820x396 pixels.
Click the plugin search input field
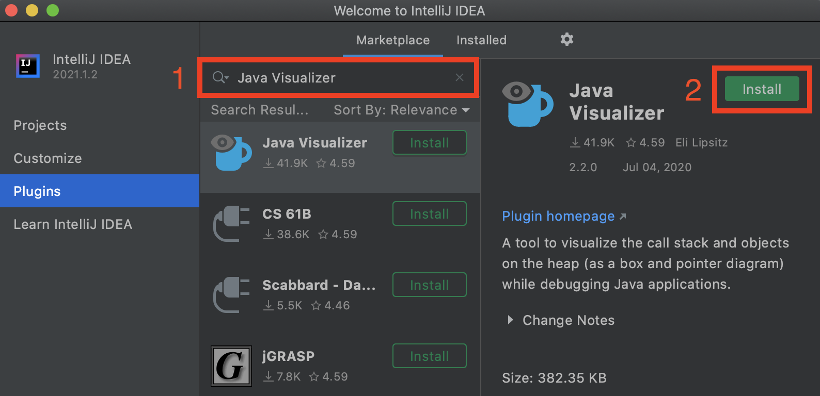(x=338, y=77)
